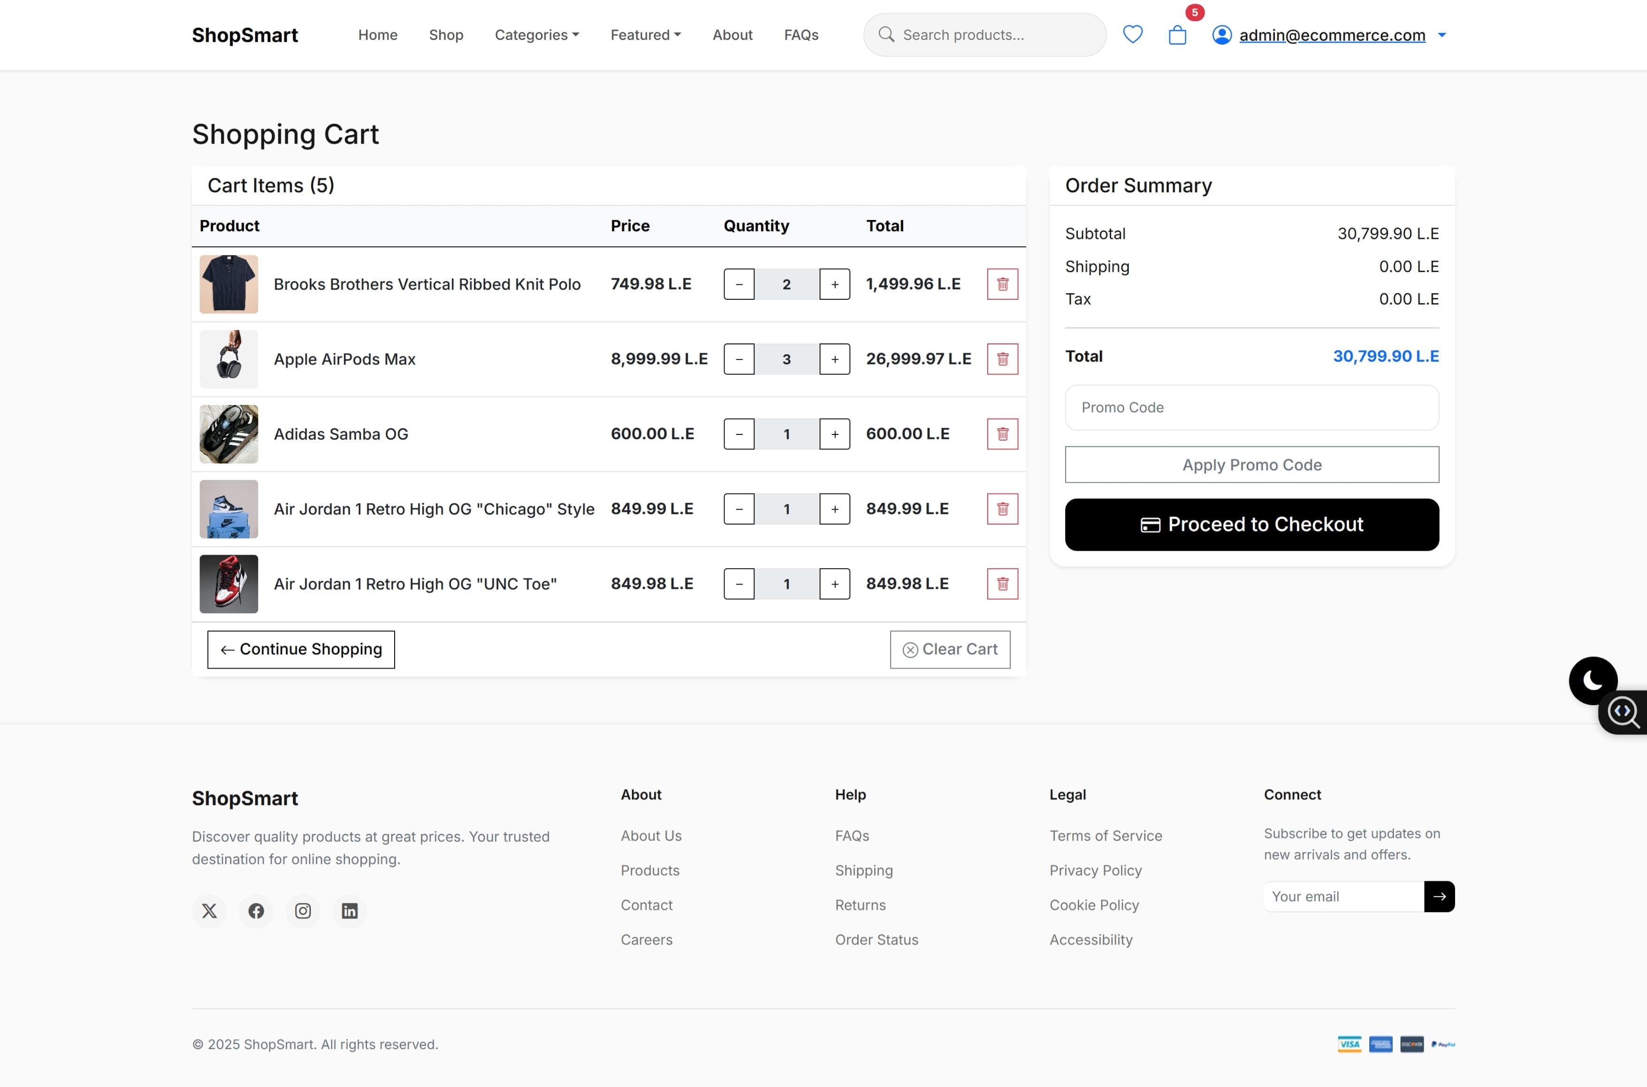The height and width of the screenshot is (1087, 1647).
Task: Increase Air Jordan "UNC Toe" quantity
Action: (x=835, y=584)
